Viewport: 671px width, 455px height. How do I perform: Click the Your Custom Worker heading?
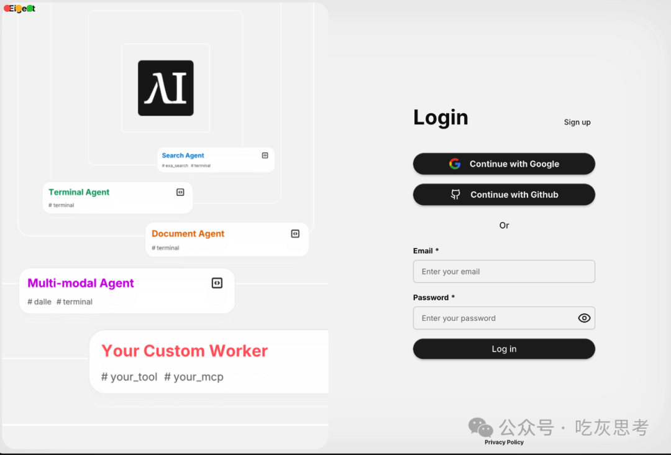pyautogui.click(x=185, y=351)
